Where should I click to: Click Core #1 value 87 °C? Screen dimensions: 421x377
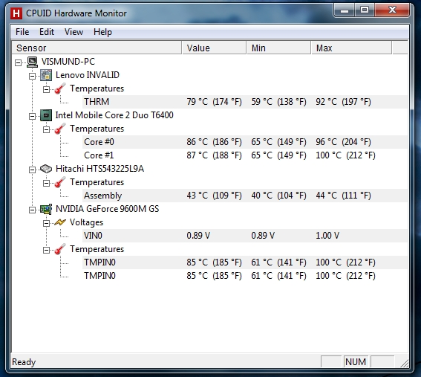tap(215, 155)
